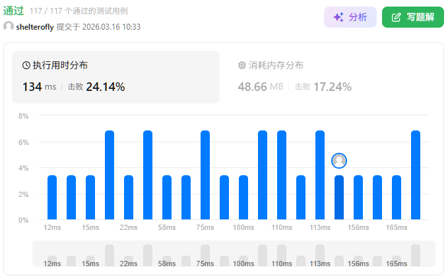This screenshot has width=448, height=280.
Task: Click the pencil icon in 写题解 button
Action: [397, 17]
